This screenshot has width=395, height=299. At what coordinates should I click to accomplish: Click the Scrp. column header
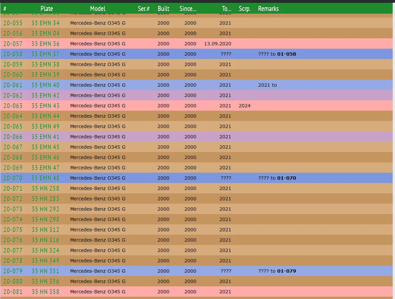coord(245,9)
